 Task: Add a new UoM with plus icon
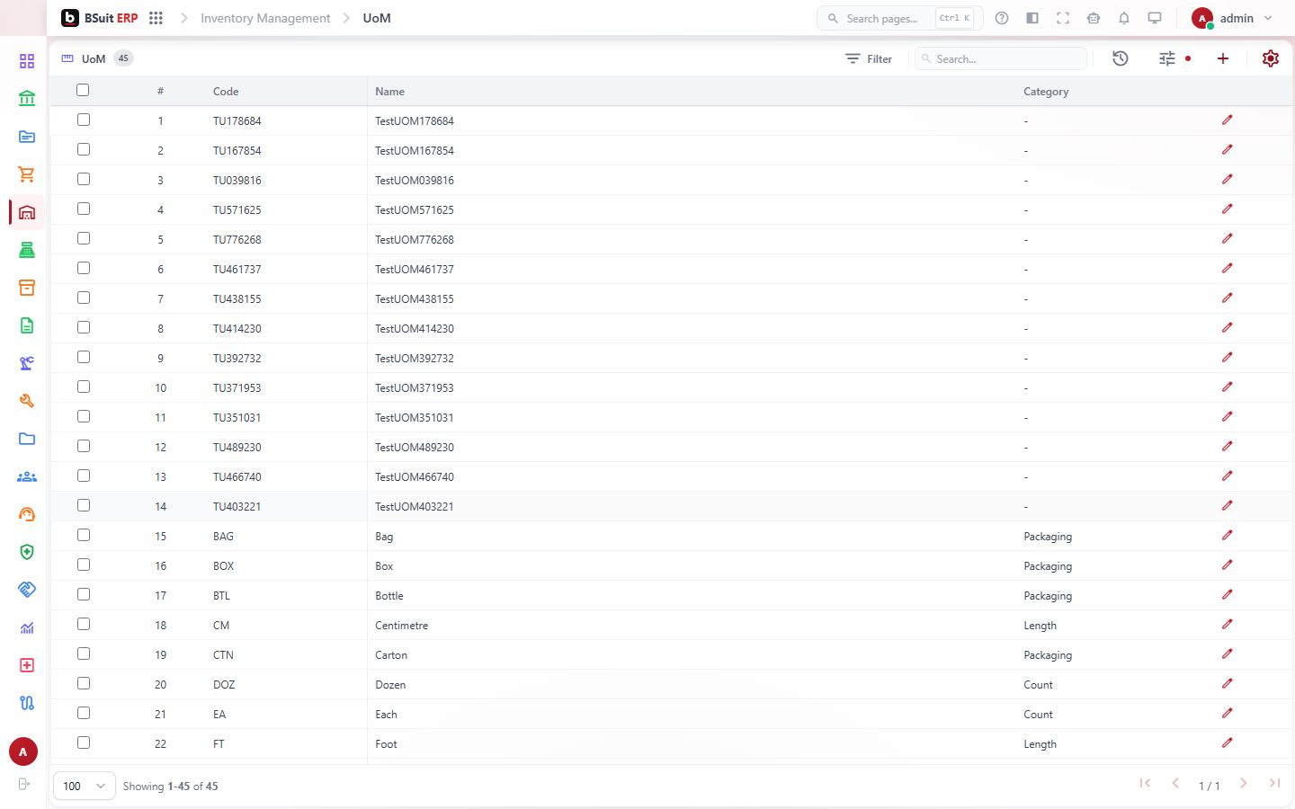(1223, 58)
